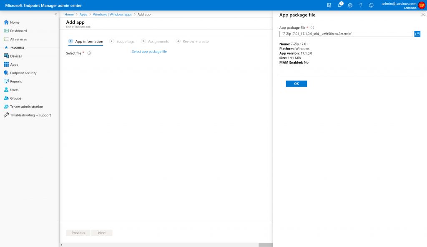Viewport: 427px width, 247px height.
Task: Go to the Assignments step
Action: 155,41
